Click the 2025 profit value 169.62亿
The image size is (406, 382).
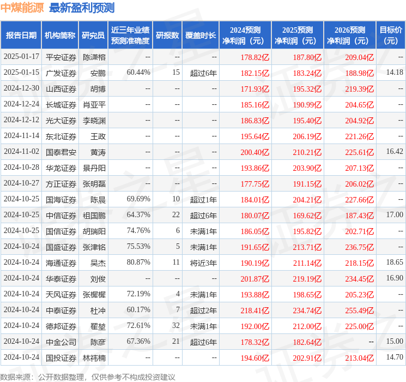307,216
